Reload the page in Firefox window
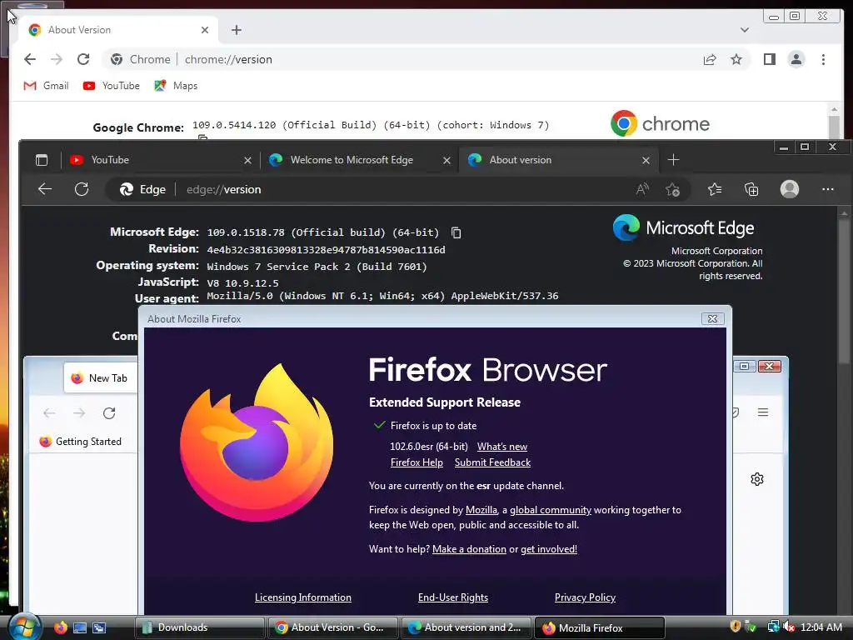 click(x=109, y=413)
